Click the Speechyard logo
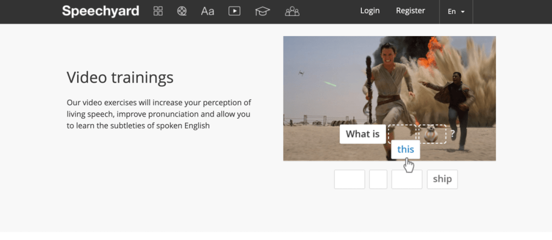 pos(100,11)
